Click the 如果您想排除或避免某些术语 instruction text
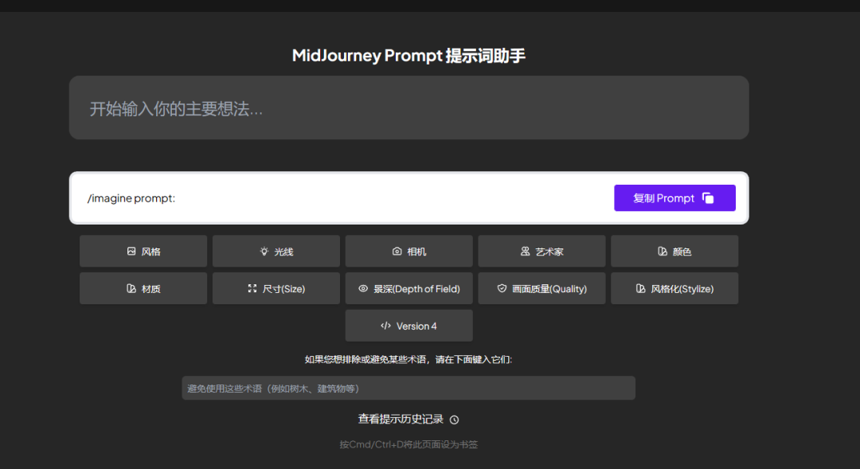This screenshot has width=860, height=469. click(x=408, y=359)
